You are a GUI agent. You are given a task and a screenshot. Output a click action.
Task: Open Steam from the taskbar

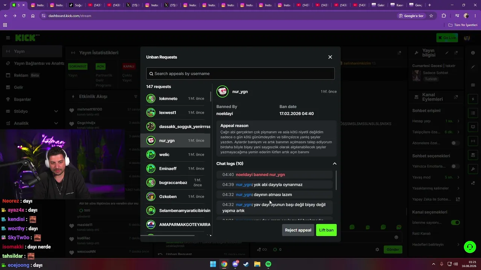click(x=246, y=264)
